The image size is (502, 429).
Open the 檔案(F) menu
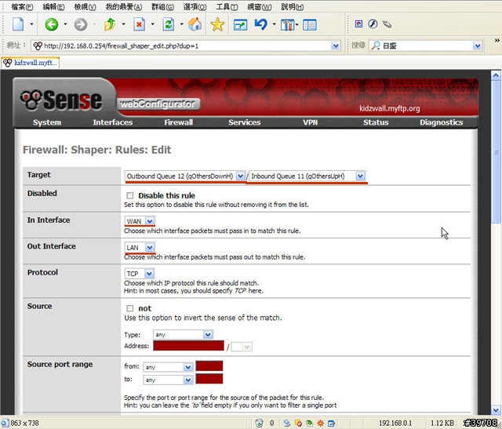pyautogui.click(x=22, y=7)
